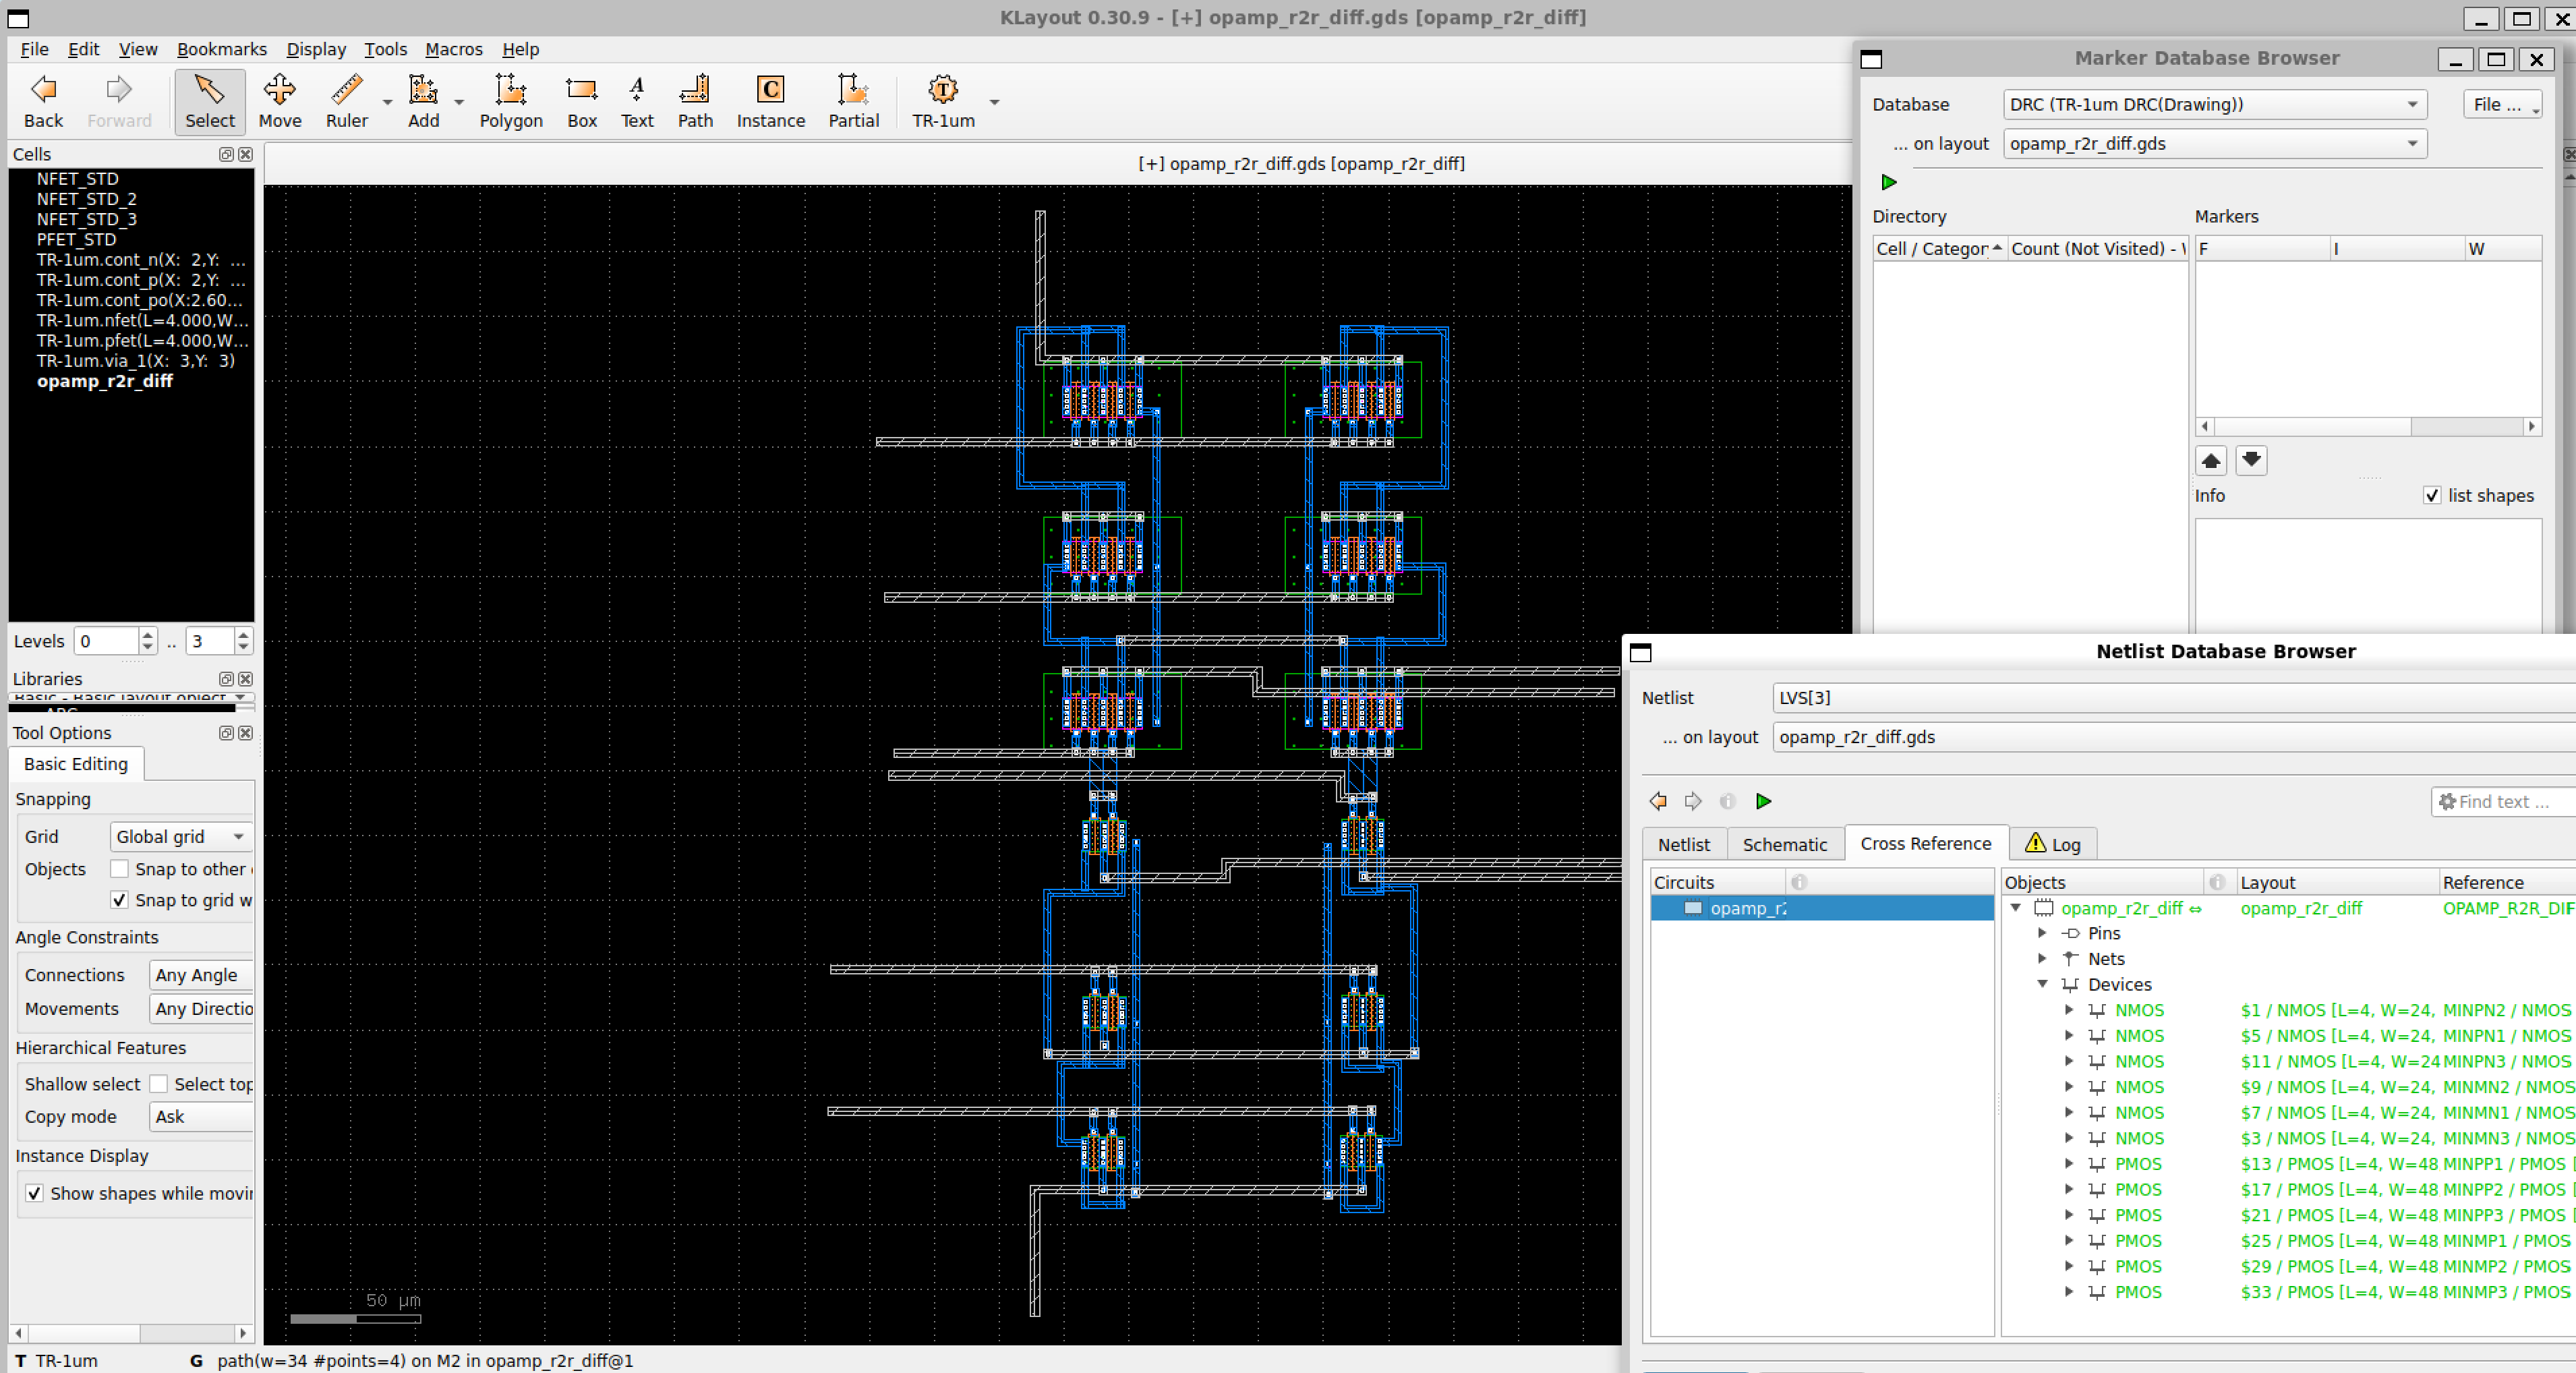Viewport: 2576px width, 1373px height.
Task: Open the Grid Global grid dropdown
Action: [180, 836]
